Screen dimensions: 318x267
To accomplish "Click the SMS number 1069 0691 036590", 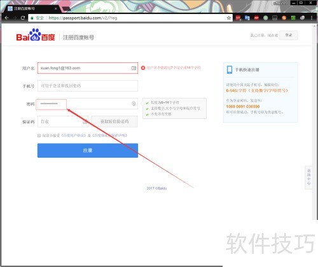I will click(243, 106).
